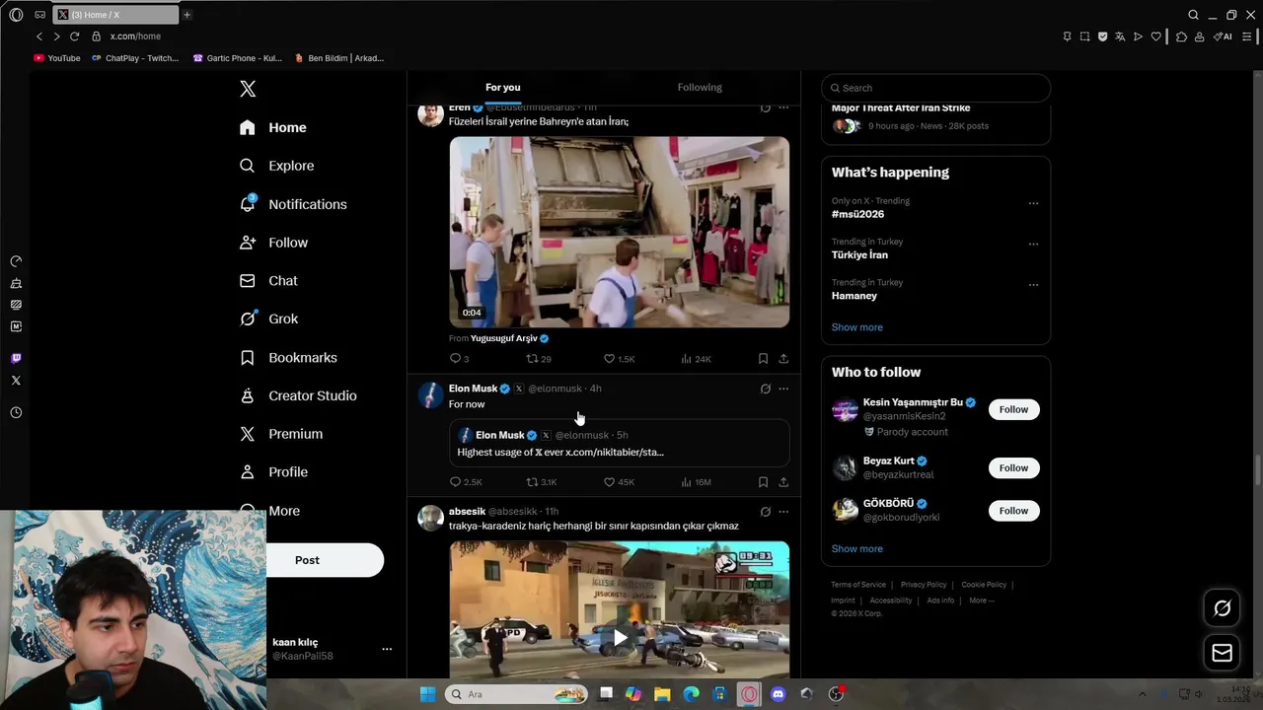Open Gartic Phone bookmark
This screenshot has height=710, width=1263.
pyautogui.click(x=237, y=58)
